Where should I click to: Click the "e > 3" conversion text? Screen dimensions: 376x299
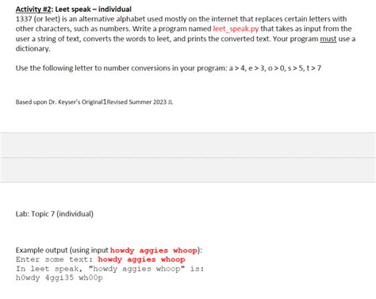(x=256, y=68)
